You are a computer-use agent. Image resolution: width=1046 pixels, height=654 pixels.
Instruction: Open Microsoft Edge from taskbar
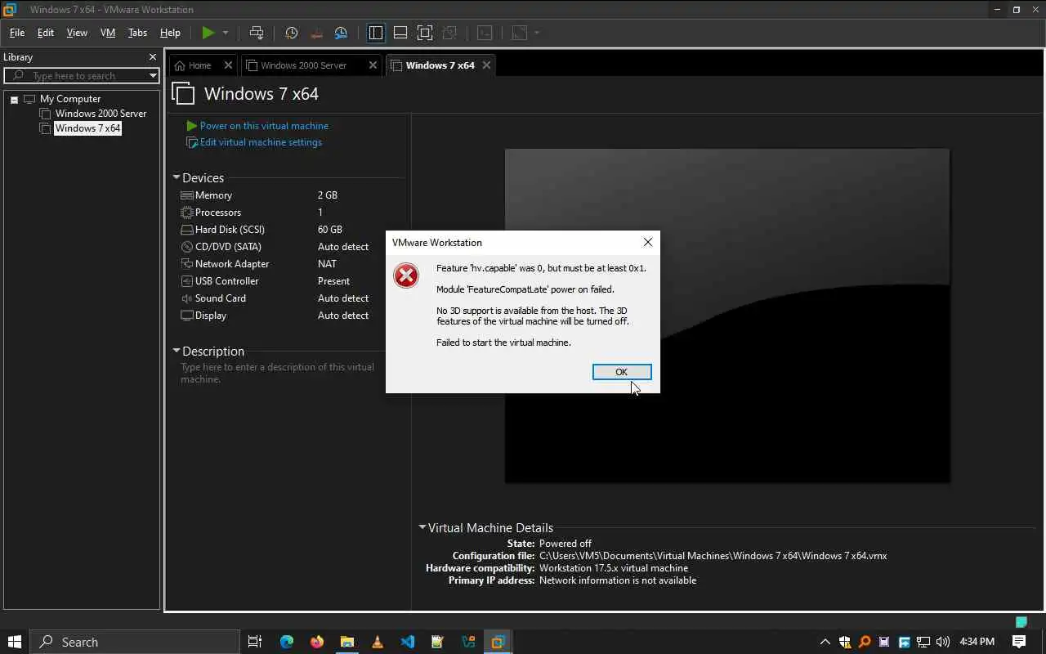point(286,642)
